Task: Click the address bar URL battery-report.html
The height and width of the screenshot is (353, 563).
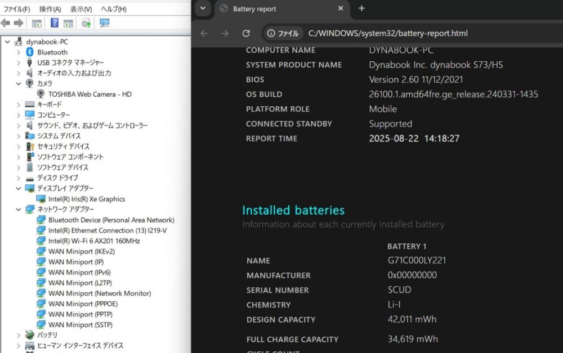Action: click(388, 33)
